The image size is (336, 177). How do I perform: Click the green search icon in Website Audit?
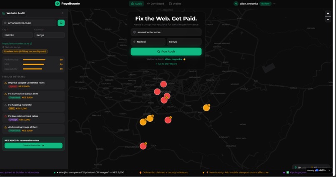click(x=61, y=23)
